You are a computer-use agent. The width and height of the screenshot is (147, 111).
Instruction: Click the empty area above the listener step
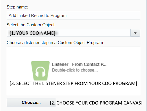point(74,54)
